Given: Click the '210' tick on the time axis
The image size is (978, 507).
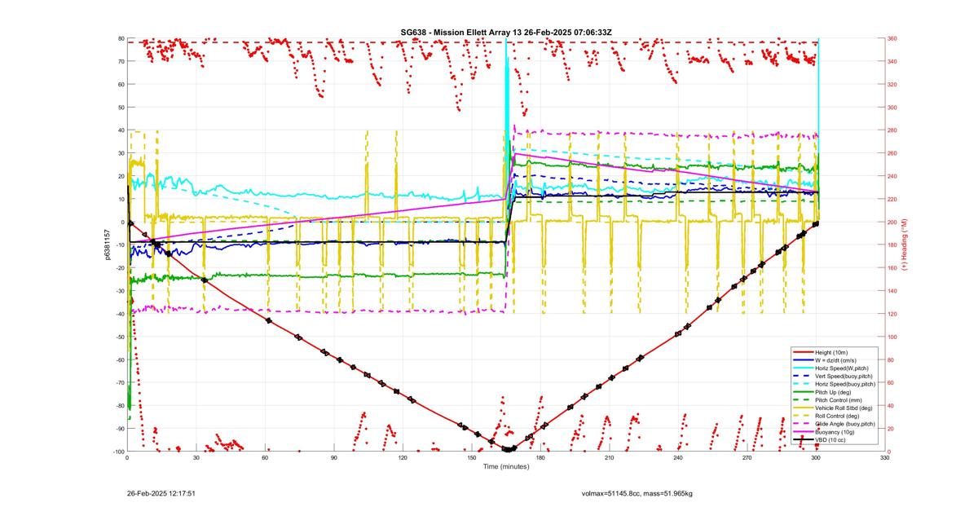Looking at the screenshot, I should (609, 458).
